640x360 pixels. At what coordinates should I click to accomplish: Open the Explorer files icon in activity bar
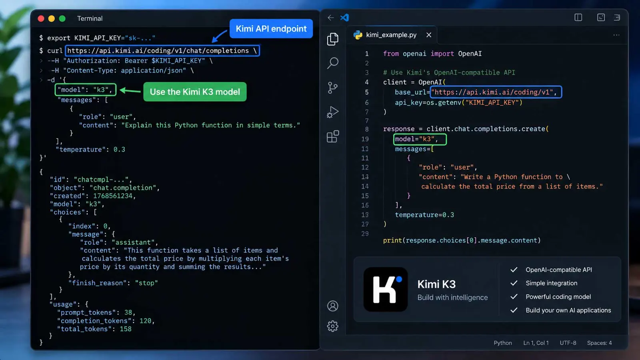pos(332,39)
